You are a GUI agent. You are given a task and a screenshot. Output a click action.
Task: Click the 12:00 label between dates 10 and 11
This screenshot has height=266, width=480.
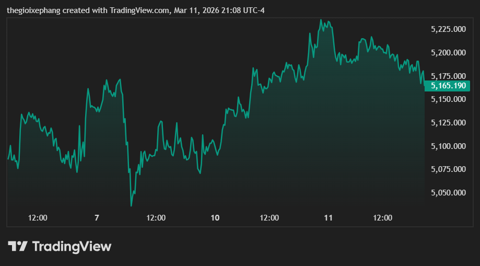pos(269,217)
